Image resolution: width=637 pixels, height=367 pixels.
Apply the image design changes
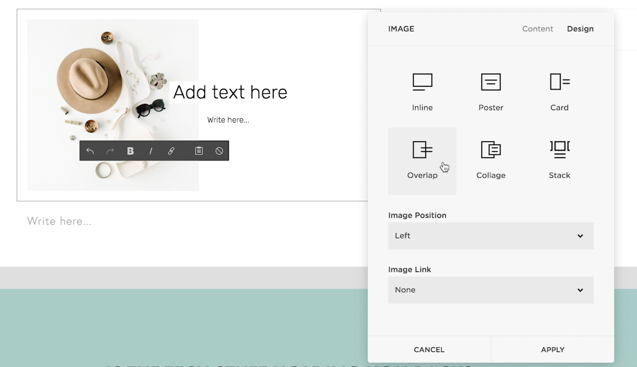coord(553,349)
